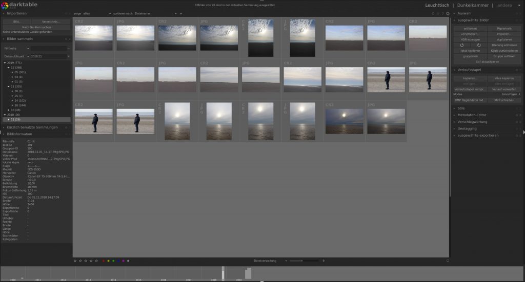Click the 'Papierkorb' button
The image size is (525, 282).
tap(504, 29)
